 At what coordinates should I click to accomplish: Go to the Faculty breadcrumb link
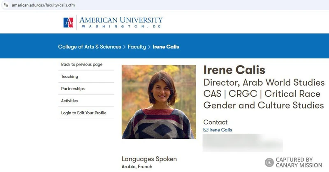pyautogui.click(x=137, y=47)
